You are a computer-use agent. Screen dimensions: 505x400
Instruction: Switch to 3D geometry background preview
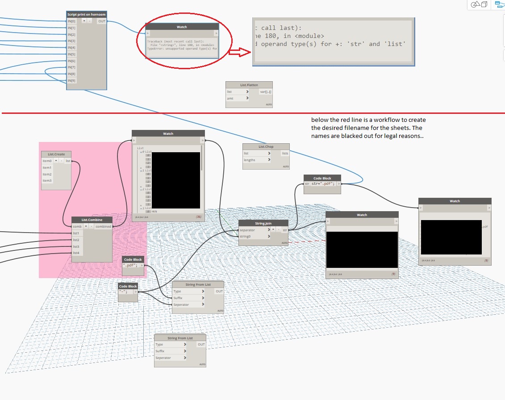479,4
